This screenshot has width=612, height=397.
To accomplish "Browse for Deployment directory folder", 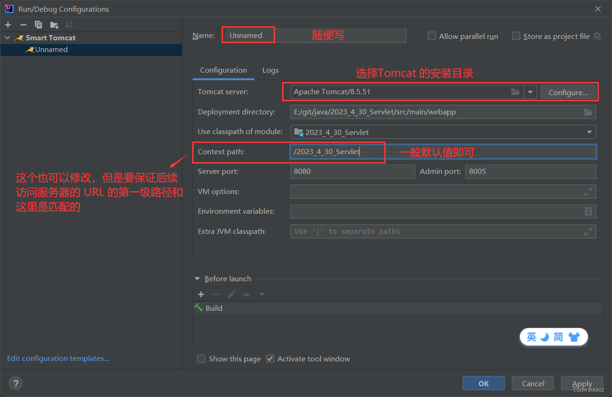I will [x=588, y=112].
